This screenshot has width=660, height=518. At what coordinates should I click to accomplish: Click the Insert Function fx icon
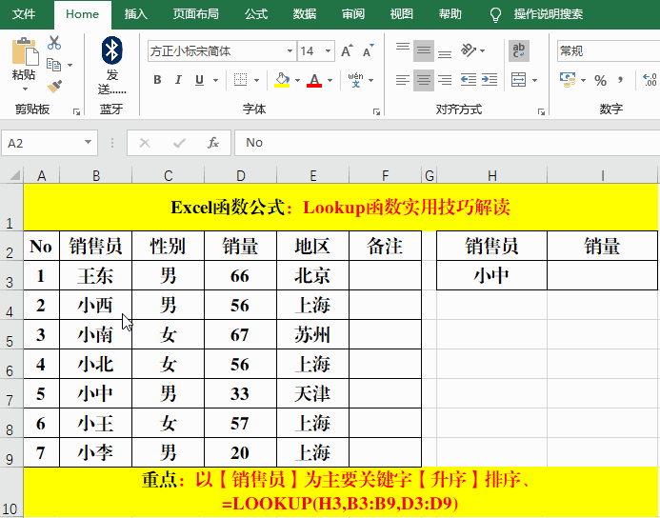point(213,143)
